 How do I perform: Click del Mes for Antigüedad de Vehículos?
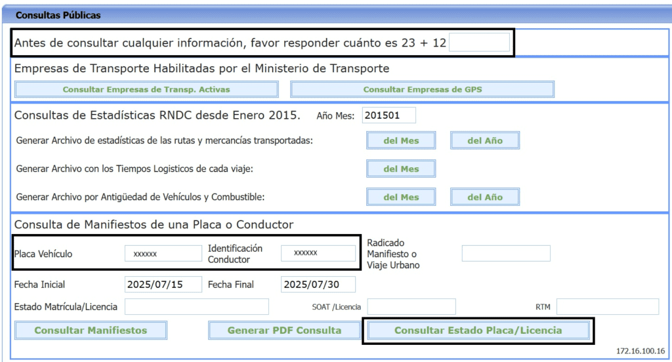[400, 197]
